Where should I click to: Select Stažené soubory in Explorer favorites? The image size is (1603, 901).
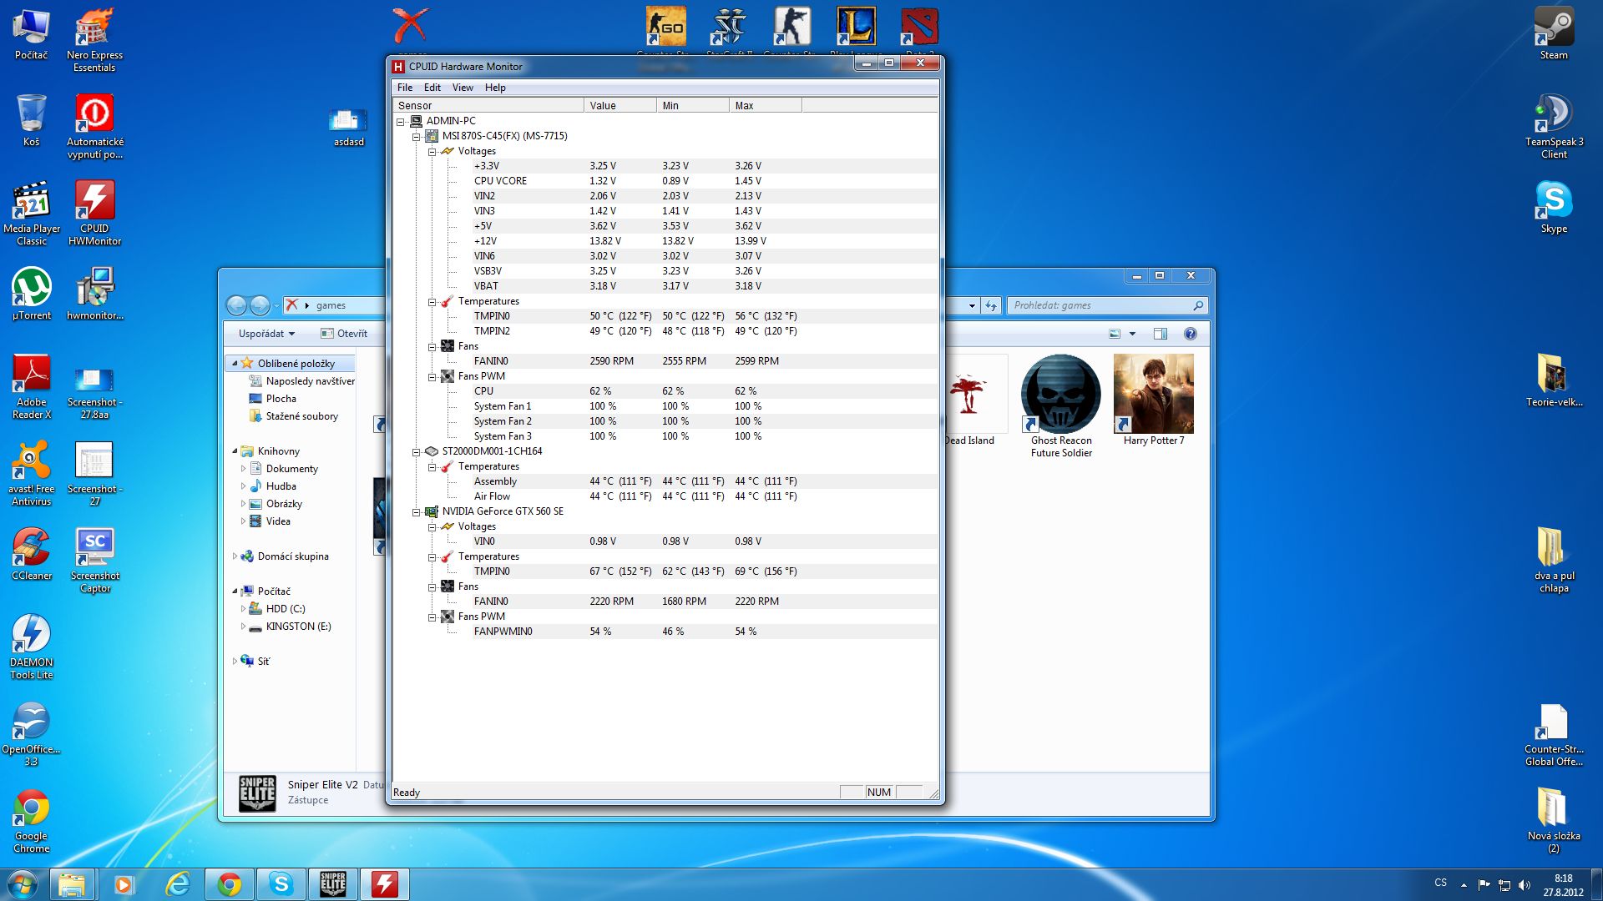point(301,416)
